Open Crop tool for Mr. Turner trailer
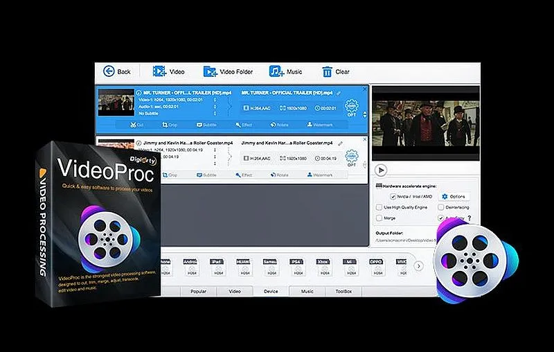Viewport: 554px width, 352px height. [170, 125]
